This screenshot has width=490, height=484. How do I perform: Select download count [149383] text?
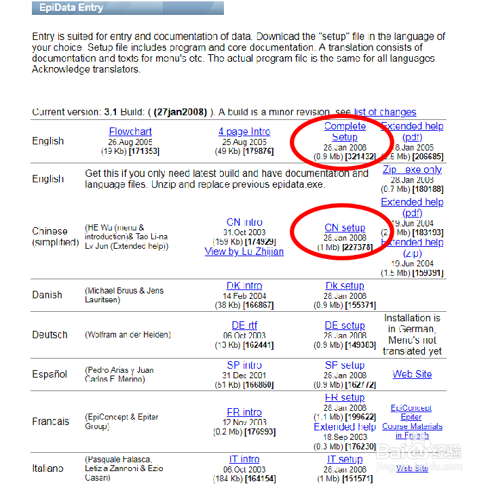click(x=360, y=345)
